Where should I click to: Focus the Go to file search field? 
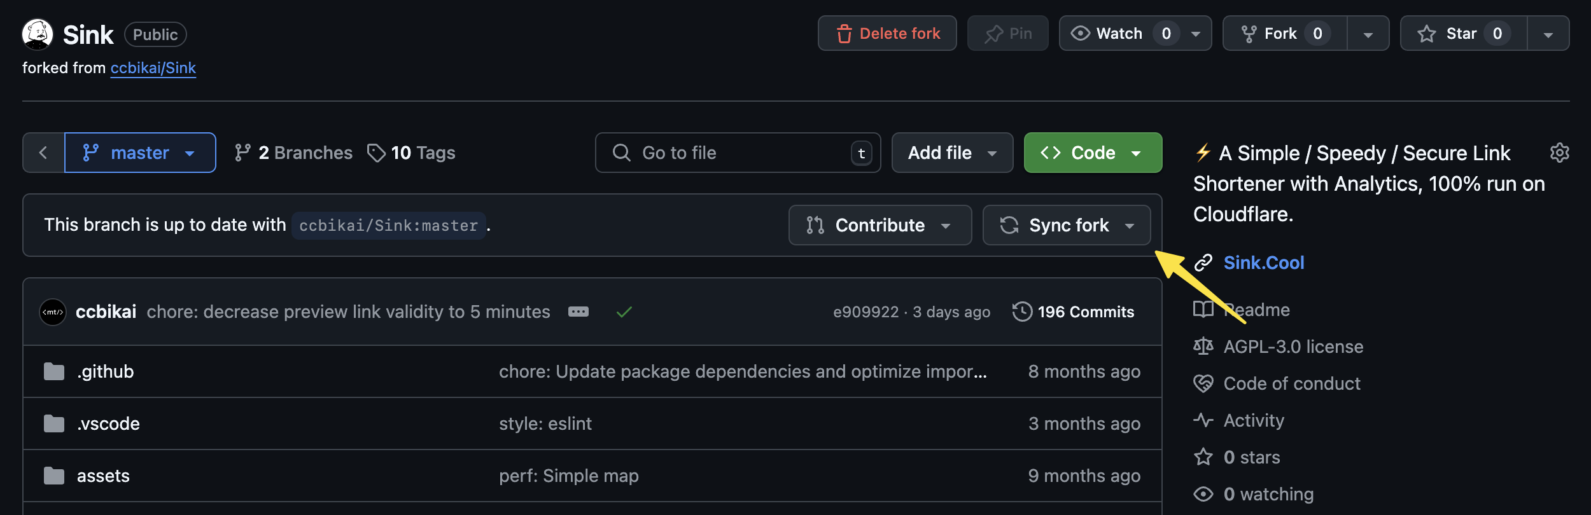point(738,153)
